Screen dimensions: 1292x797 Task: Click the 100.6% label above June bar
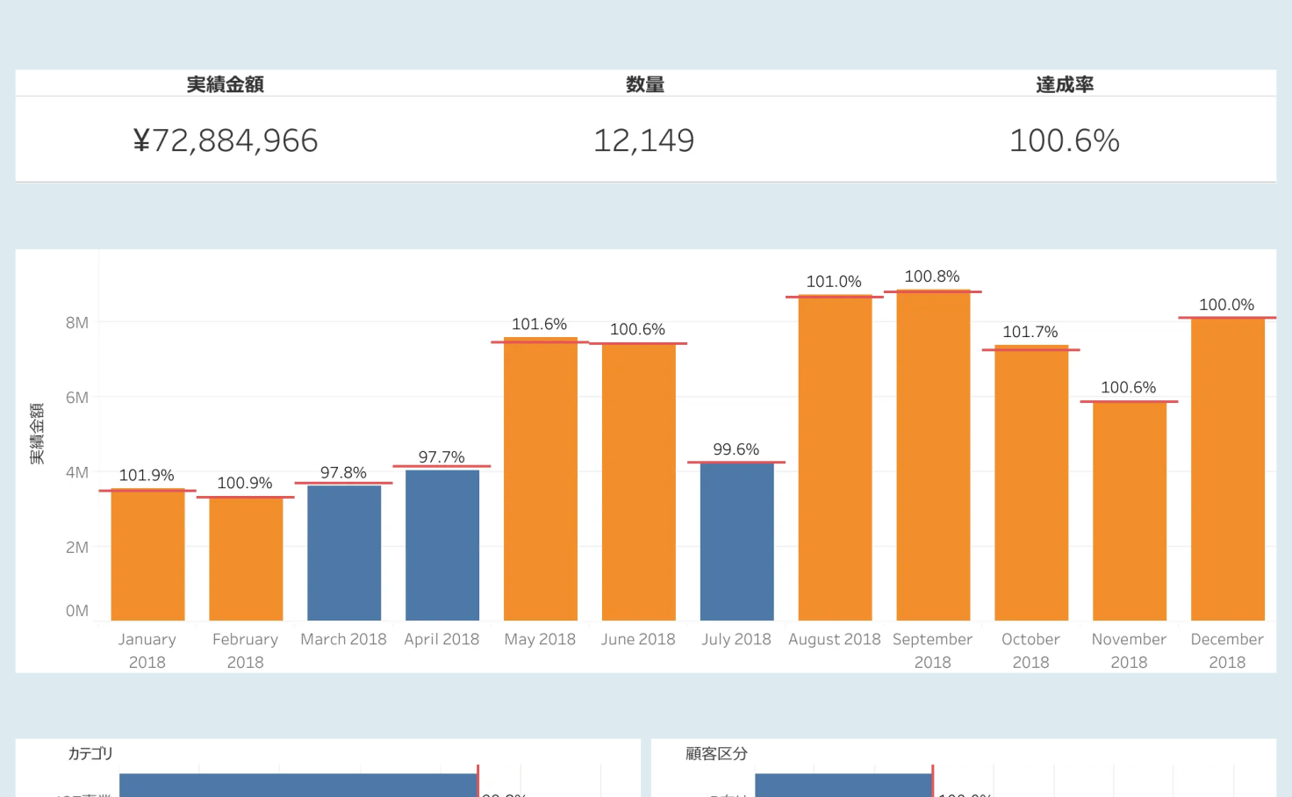click(x=638, y=329)
